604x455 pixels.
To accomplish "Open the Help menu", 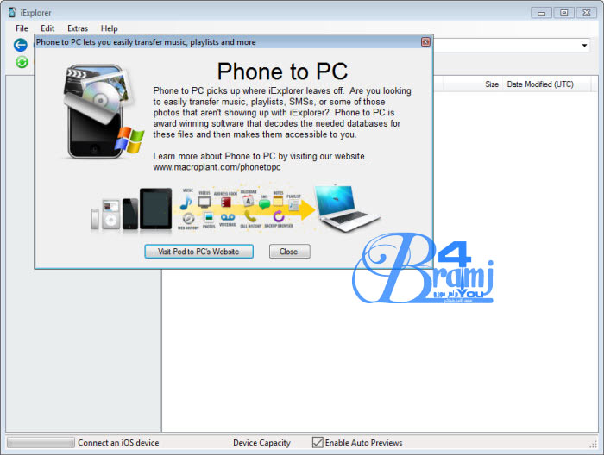I will coord(109,28).
